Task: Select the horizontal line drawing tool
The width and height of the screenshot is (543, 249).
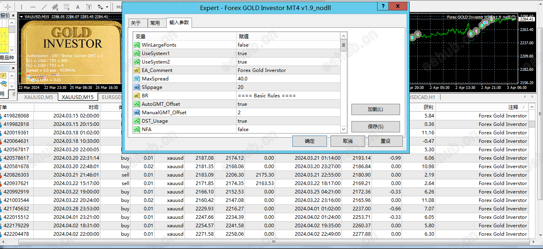Action: pyautogui.click(x=33, y=7)
